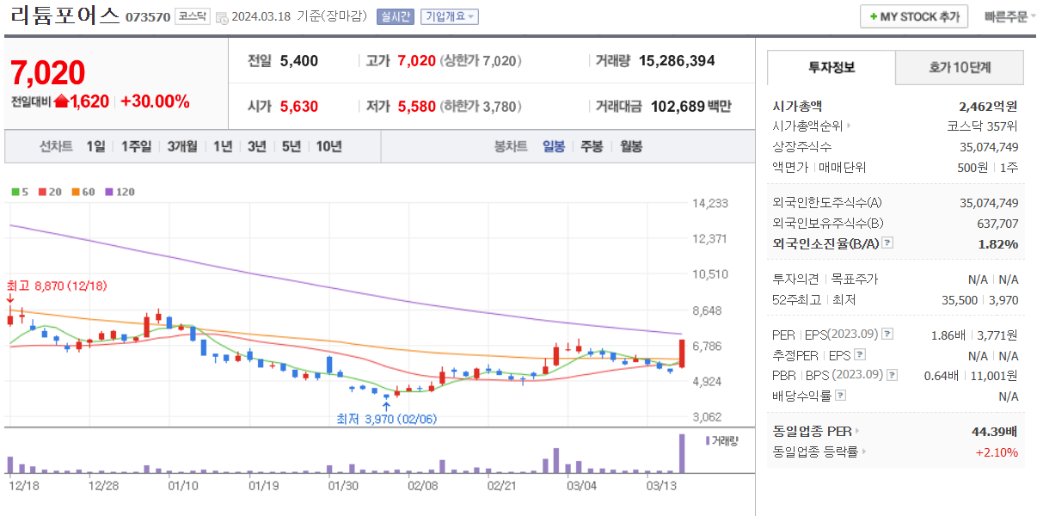Select the 3개월 line chart period
Viewport: 1037px width, 516px height.
point(182,146)
